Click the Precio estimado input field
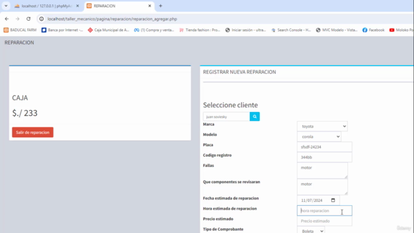Image resolution: width=414 pixels, height=233 pixels. [x=325, y=221]
